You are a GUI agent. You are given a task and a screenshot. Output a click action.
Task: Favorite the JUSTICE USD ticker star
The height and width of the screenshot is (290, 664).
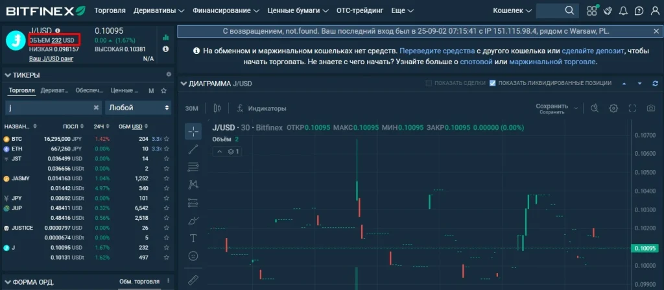tap(167, 228)
